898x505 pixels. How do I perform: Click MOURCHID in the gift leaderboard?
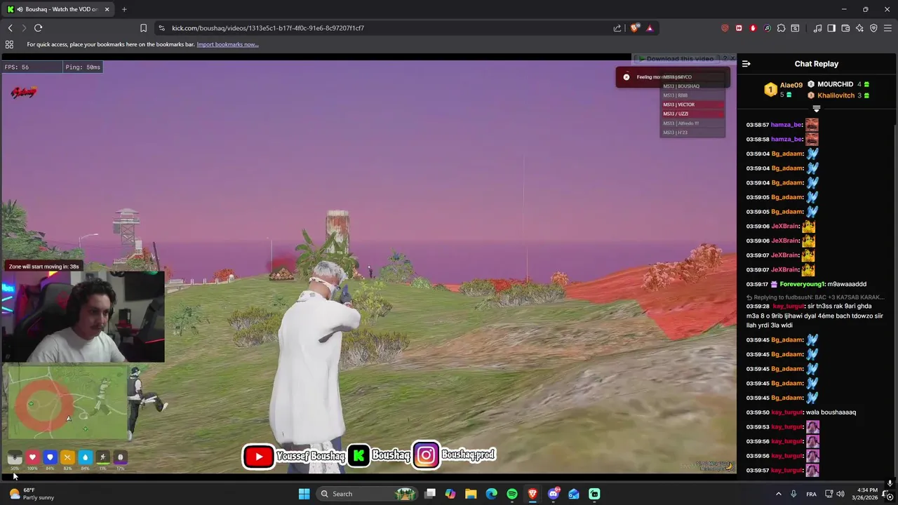click(835, 84)
